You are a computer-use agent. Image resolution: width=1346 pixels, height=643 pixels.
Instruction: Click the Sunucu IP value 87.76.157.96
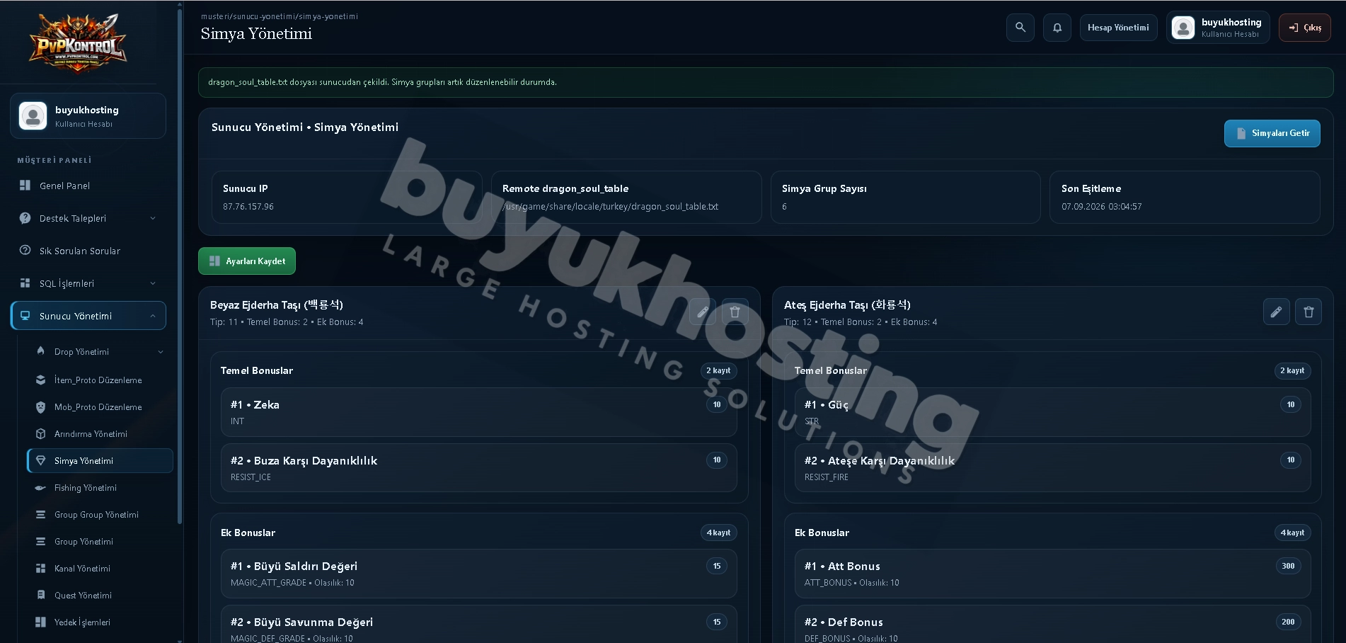point(248,207)
